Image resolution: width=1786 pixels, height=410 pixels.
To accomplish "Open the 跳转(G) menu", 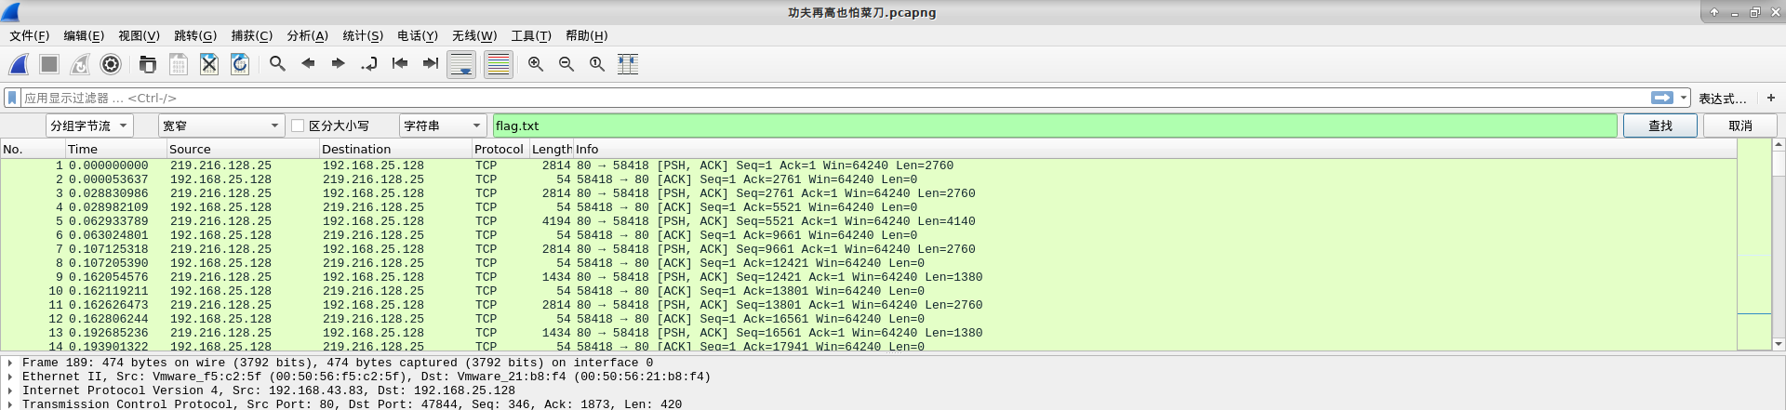I will [x=195, y=35].
